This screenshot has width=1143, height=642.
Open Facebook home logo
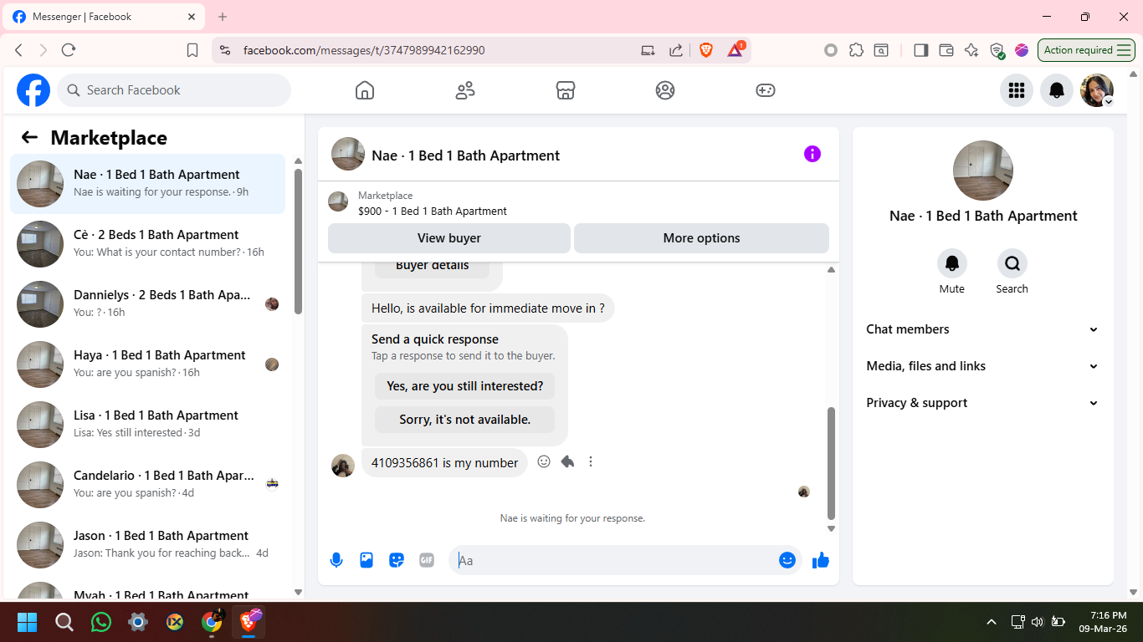[x=33, y=90]
